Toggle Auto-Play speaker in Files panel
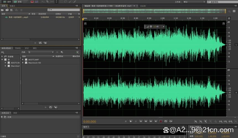This screenshot has width=238, height=138. point(45,43)
